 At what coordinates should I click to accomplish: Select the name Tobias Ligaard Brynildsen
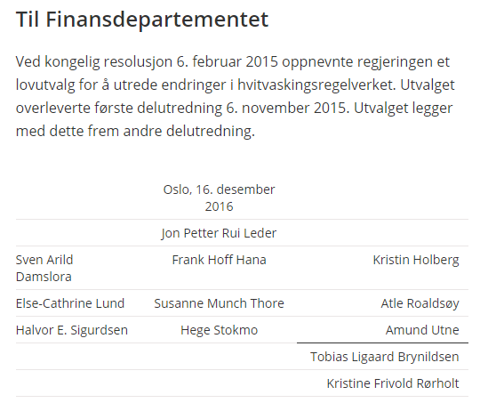point(385,357)
